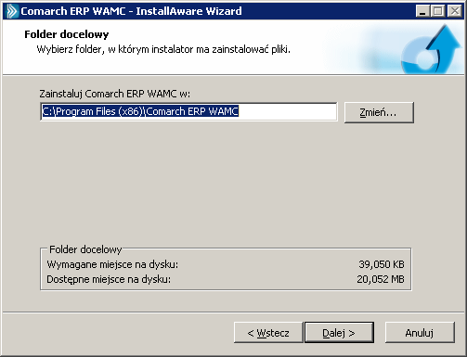467x357 pixels.
Task: Click the 'Folder docelowy' heading
Action: click(x=67, y=34)
